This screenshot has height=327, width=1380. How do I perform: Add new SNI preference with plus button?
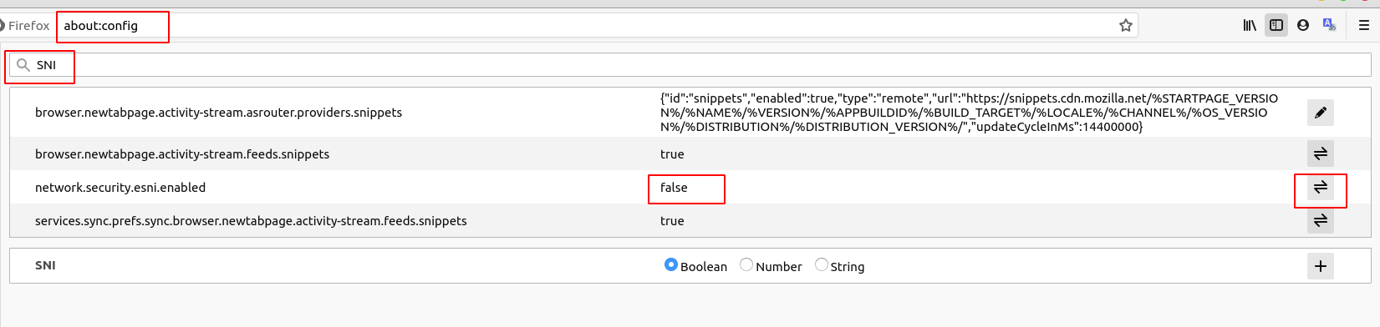1321,266
